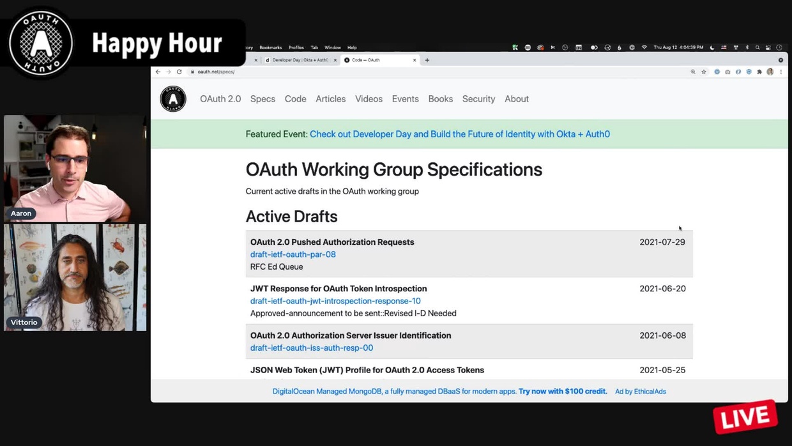
Task: Click the browser forward arrow
Action: [169, 72]
